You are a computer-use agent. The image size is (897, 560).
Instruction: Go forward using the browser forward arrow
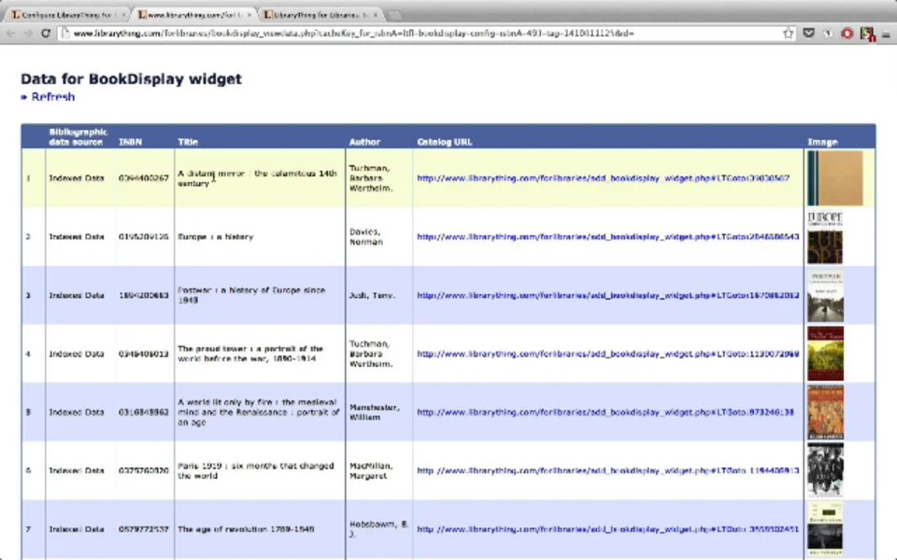[28, 34]
